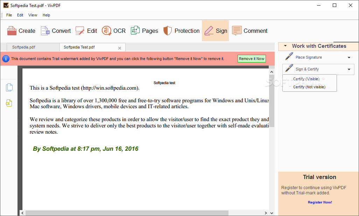Select the Sign tool
This screenshot has width=359, height=216.
point(215,31)
